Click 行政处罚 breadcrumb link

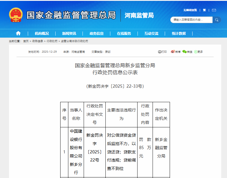tap(52, 41)
